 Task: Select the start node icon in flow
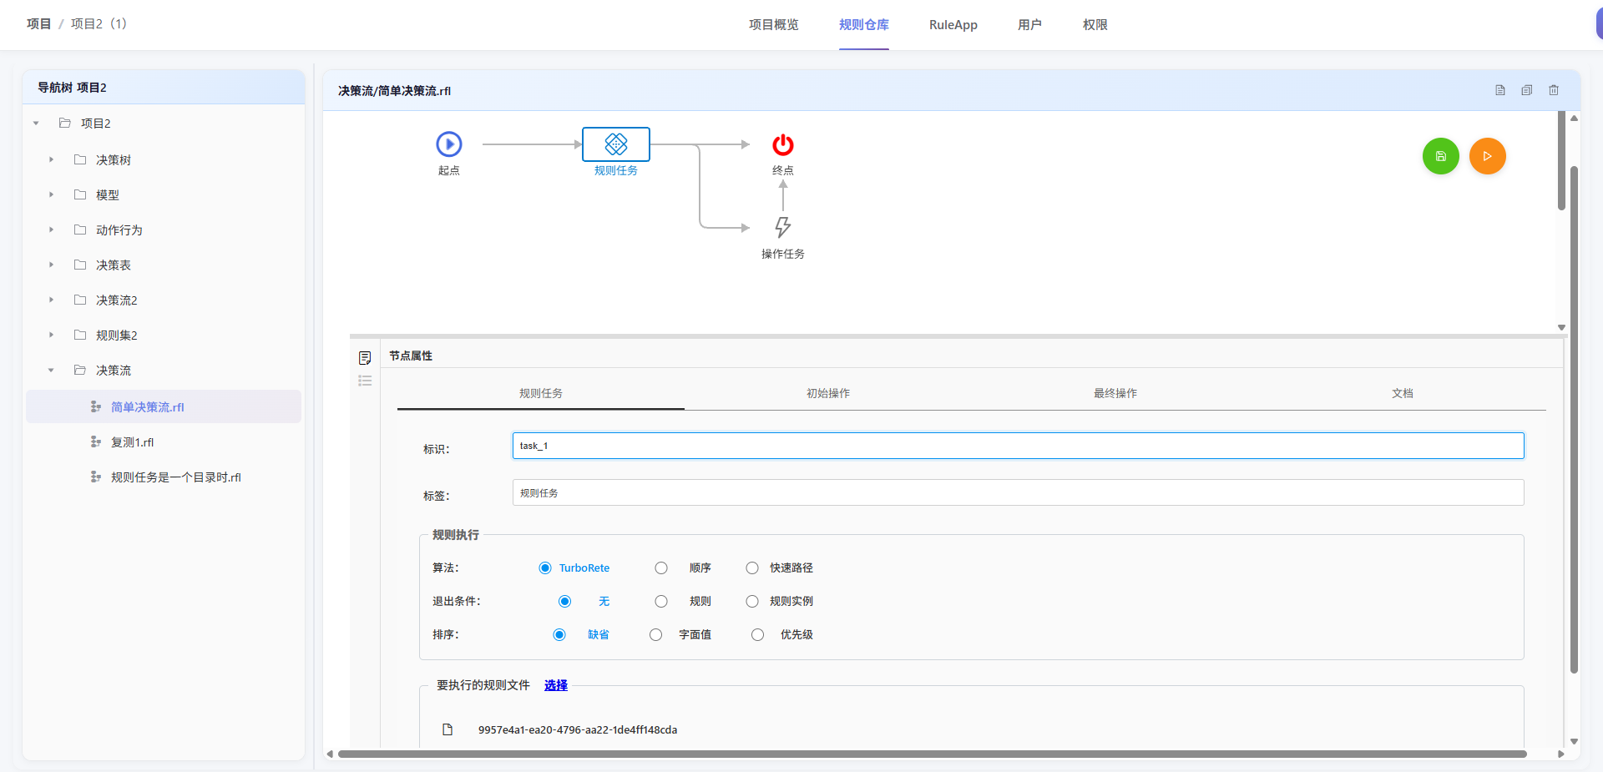449,144
